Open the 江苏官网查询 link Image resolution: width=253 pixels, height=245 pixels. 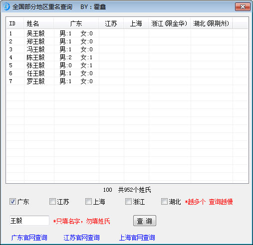coord(81,238)
